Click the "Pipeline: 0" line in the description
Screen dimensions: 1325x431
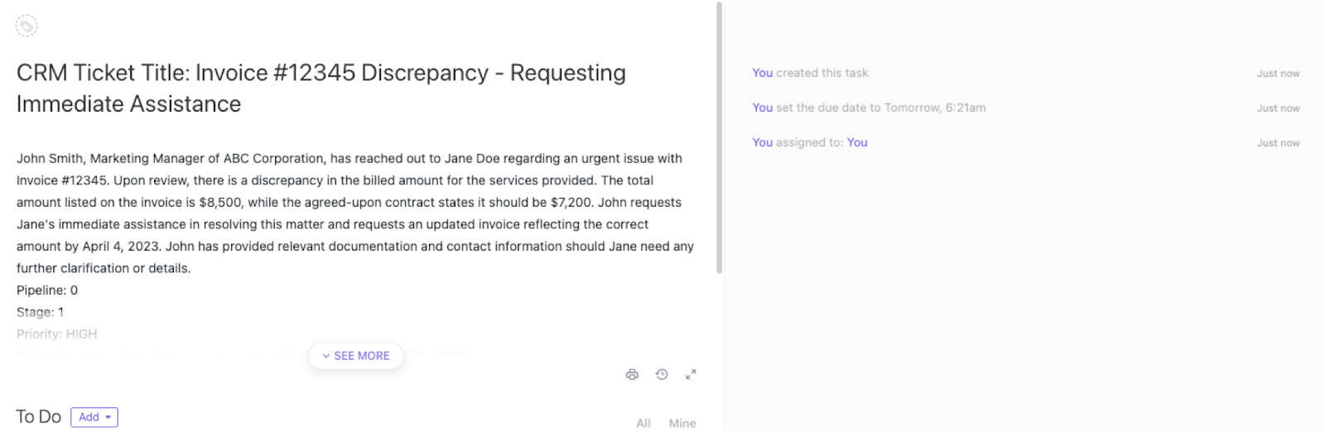(x=47, y=290)
